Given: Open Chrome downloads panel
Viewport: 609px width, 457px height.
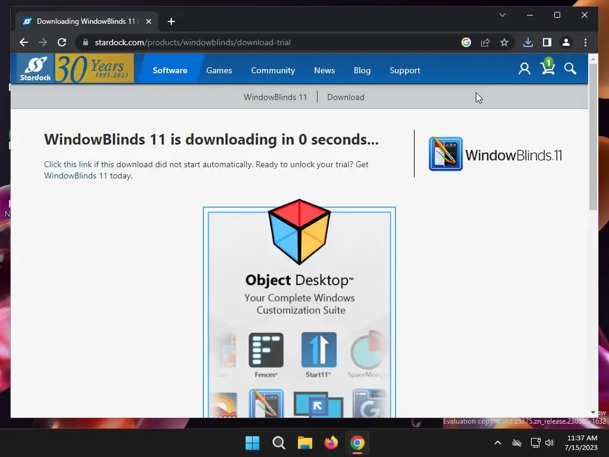Looking at the screenshot, I should click(528, 42).
